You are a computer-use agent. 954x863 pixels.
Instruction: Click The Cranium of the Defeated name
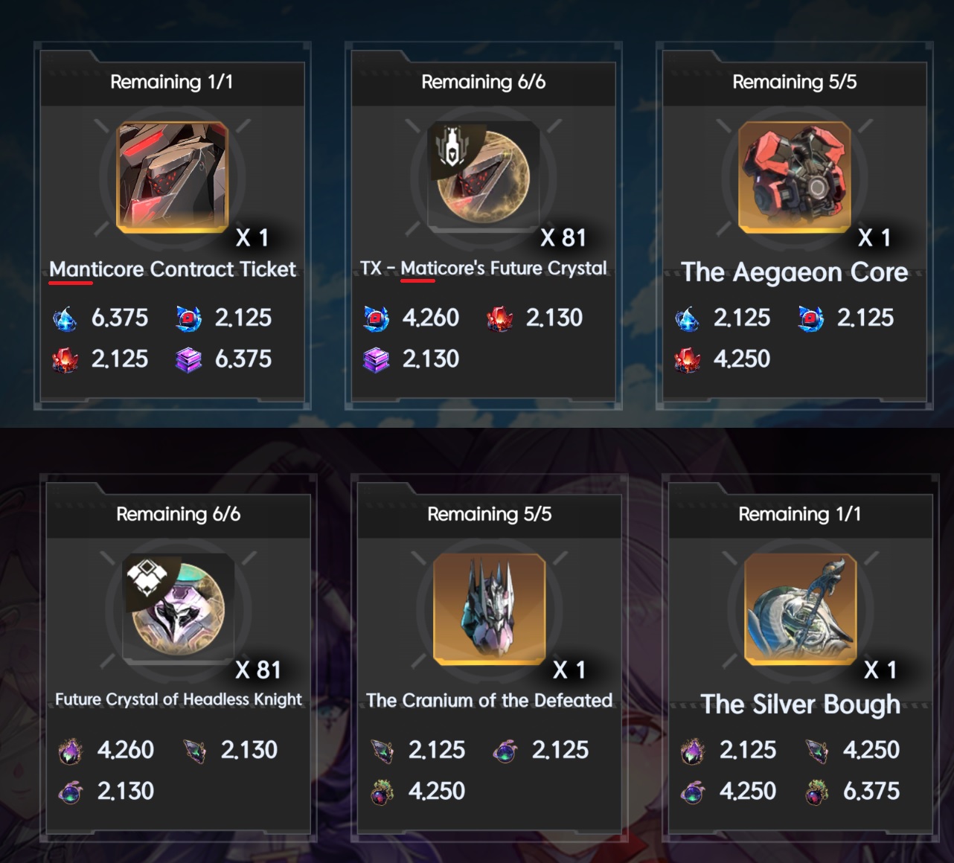pos(489,700)
